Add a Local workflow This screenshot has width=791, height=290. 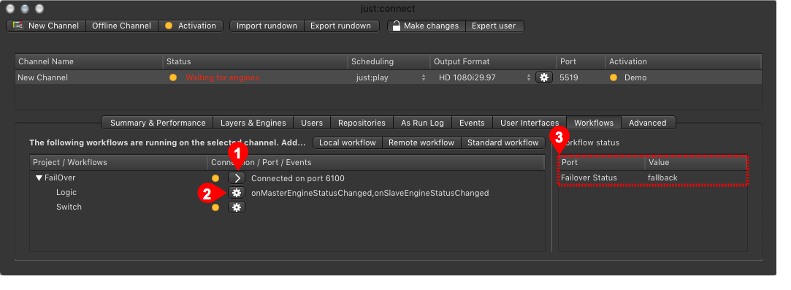(x=348, y=142)
